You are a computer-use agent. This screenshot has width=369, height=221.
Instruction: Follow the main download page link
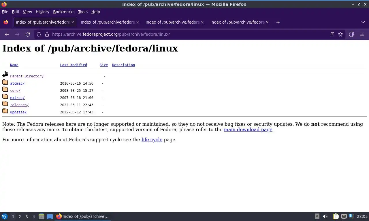click(x=248, y=129)
